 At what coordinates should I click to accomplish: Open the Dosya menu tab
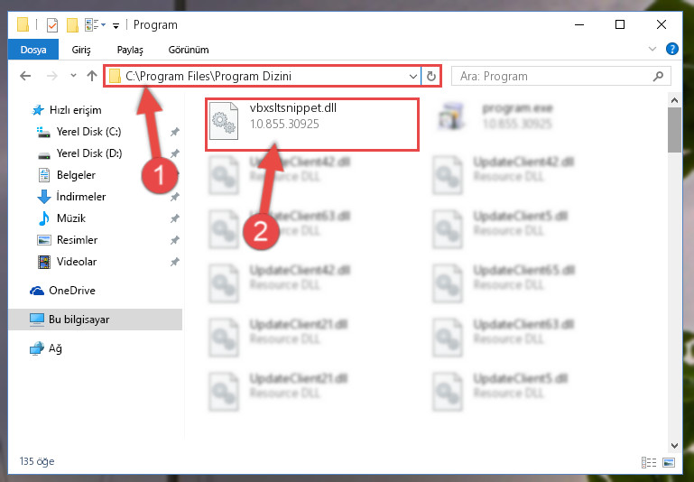coord(33,50)
